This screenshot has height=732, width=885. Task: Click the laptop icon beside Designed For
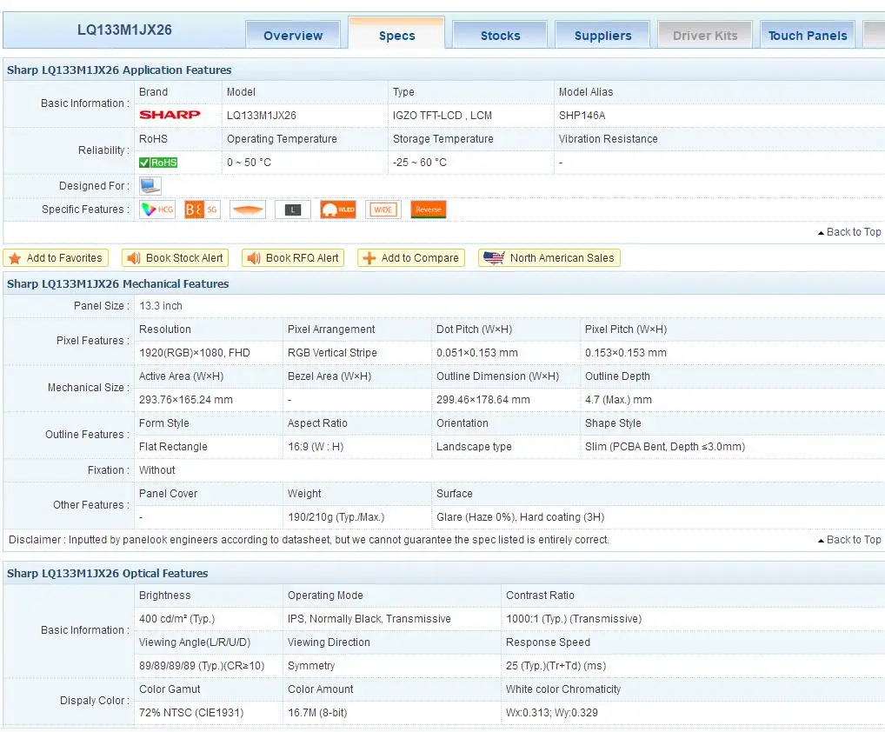click(x=150, y=186)
